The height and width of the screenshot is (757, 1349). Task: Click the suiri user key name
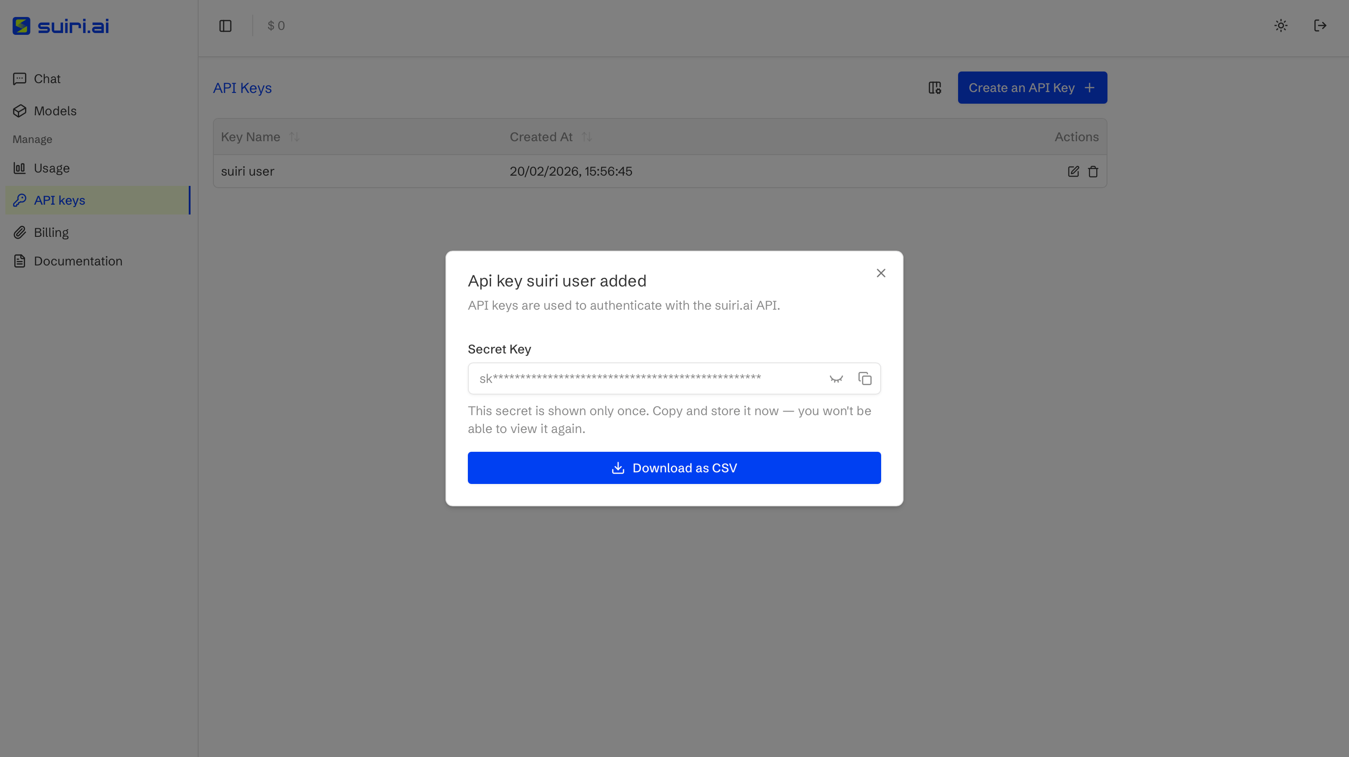[248, 172]
